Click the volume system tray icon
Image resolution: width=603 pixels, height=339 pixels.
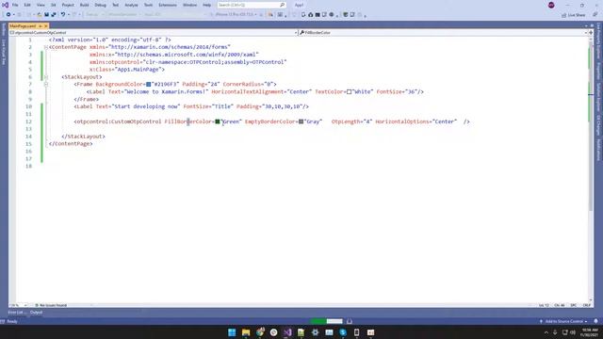tap(573, 332)
